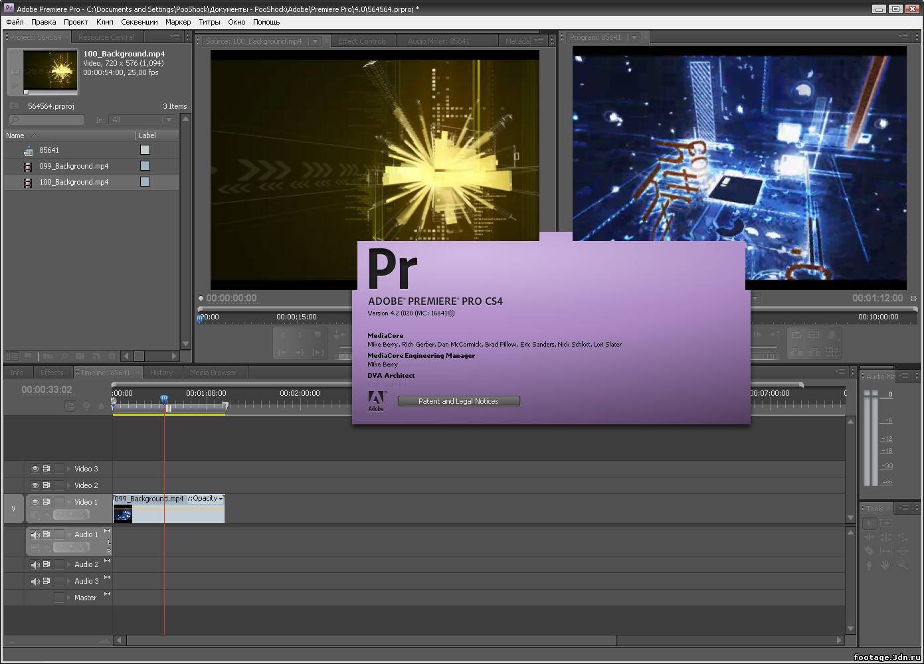Click the label color swatch for sequence 85641

[x=145, y=150]
